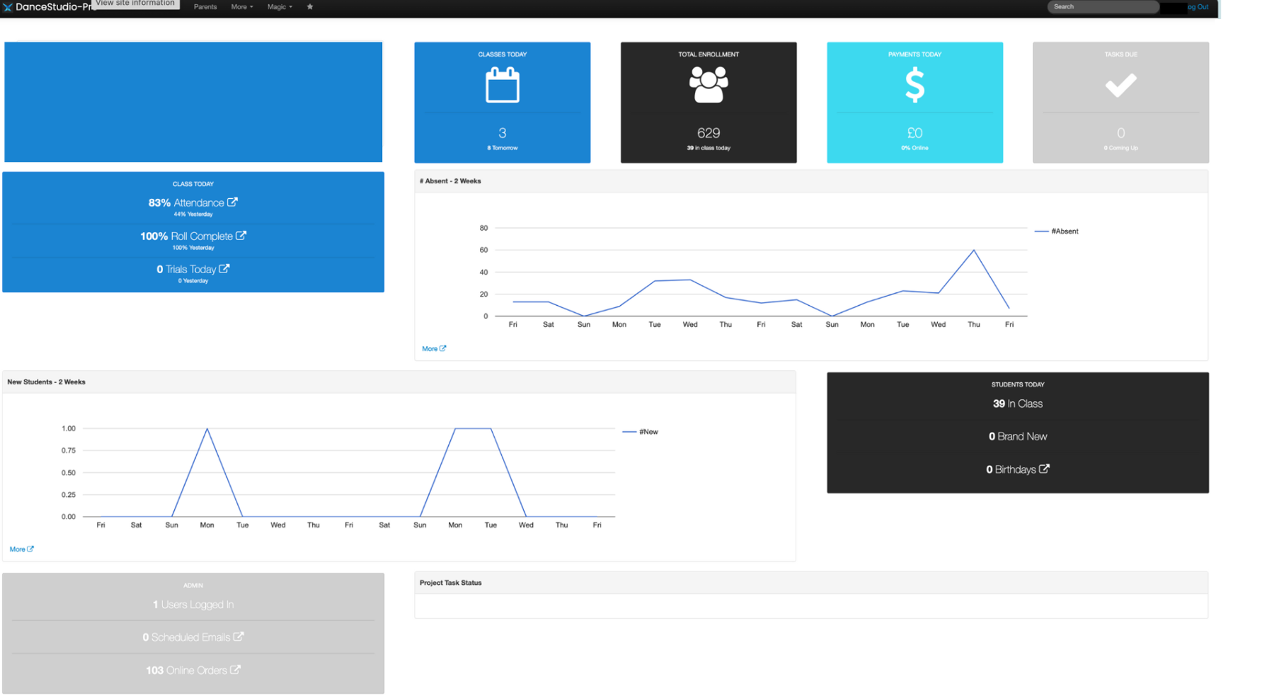Viewport: 1275px width, 695px height.
Task: Click the View site information button
Action: click(134, 5)
